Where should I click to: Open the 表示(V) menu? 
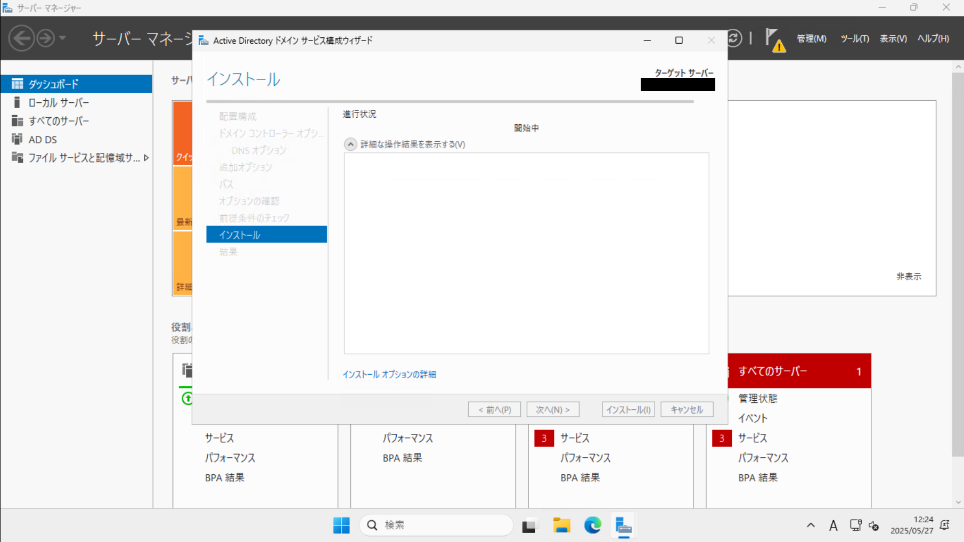pos(893,38)
